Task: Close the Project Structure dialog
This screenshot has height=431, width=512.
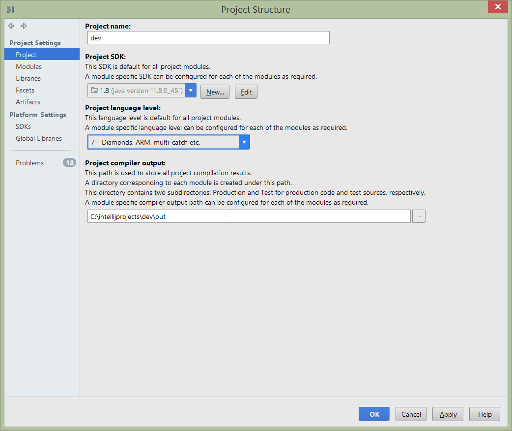Action: (498, 7)
